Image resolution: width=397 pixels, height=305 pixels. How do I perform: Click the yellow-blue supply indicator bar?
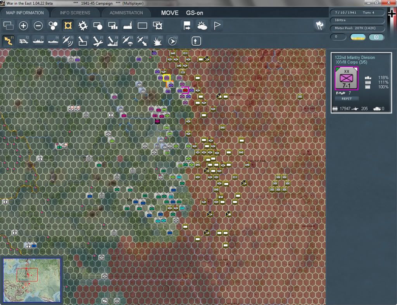[357, 37]
